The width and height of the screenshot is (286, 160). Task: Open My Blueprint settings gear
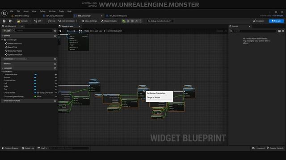[x=55, y=31]
